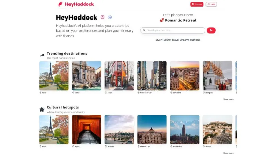The height and width of the screenshot is (154, 274).
Task: Show more cultural hotspots
Action: [x=228, y=153]
